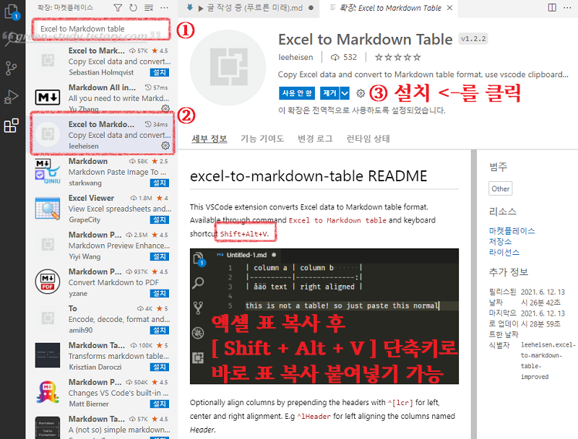Click the filter extensions funnel icon
This screenshot has height=439, width=578.
tap(118, 8)
